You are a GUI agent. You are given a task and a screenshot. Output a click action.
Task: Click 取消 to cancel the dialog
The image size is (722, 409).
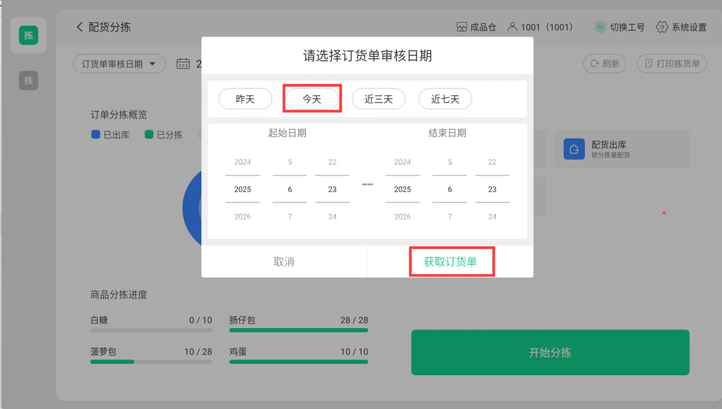tap(284, 262)
